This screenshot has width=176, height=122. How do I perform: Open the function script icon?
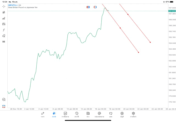4,30
